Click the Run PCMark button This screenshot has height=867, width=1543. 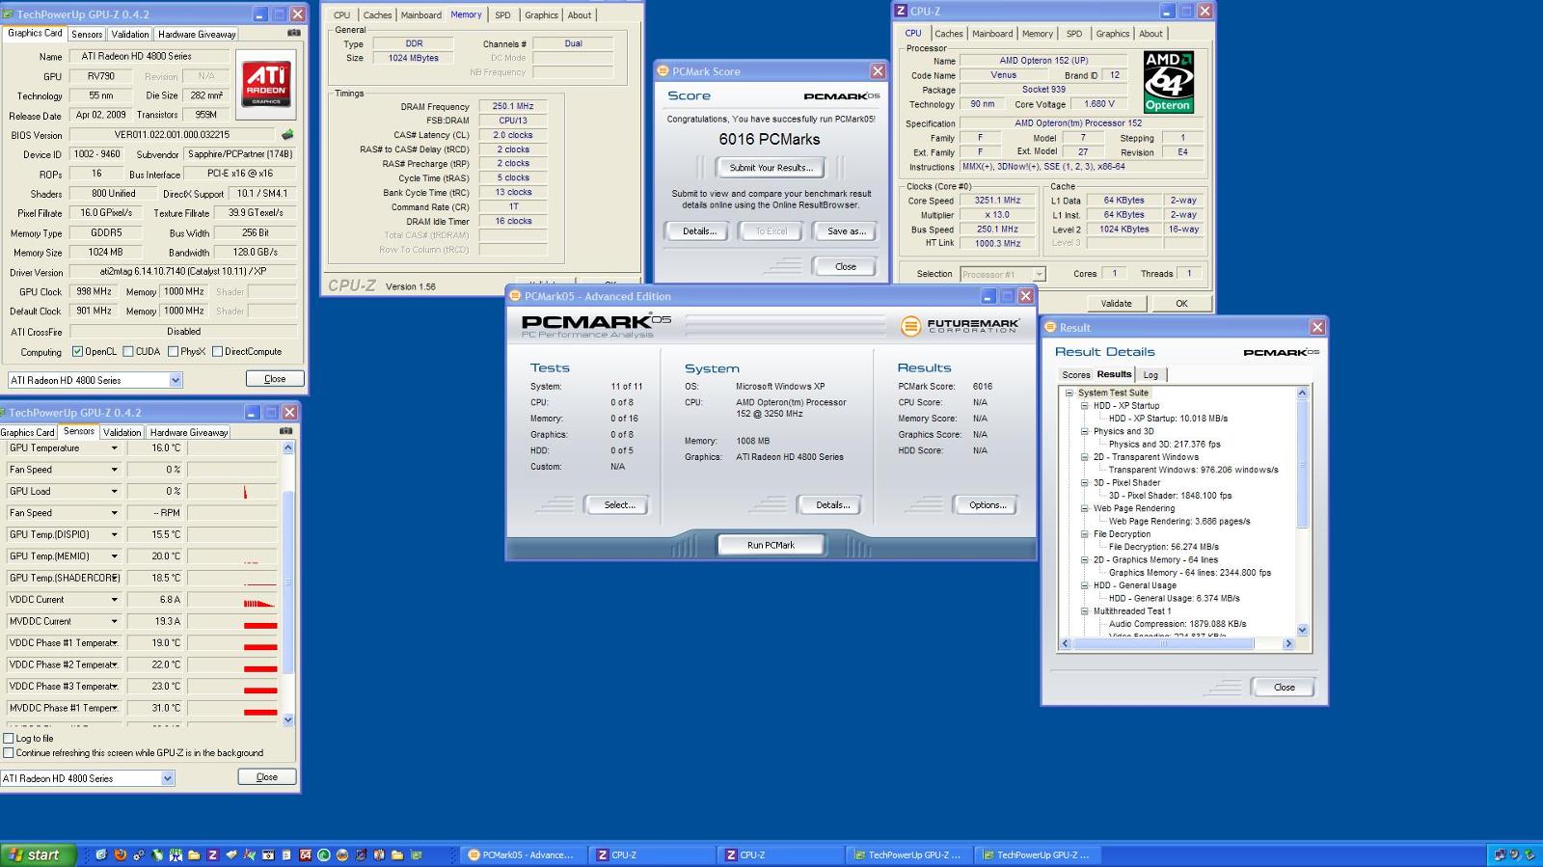tap(771, 545)
